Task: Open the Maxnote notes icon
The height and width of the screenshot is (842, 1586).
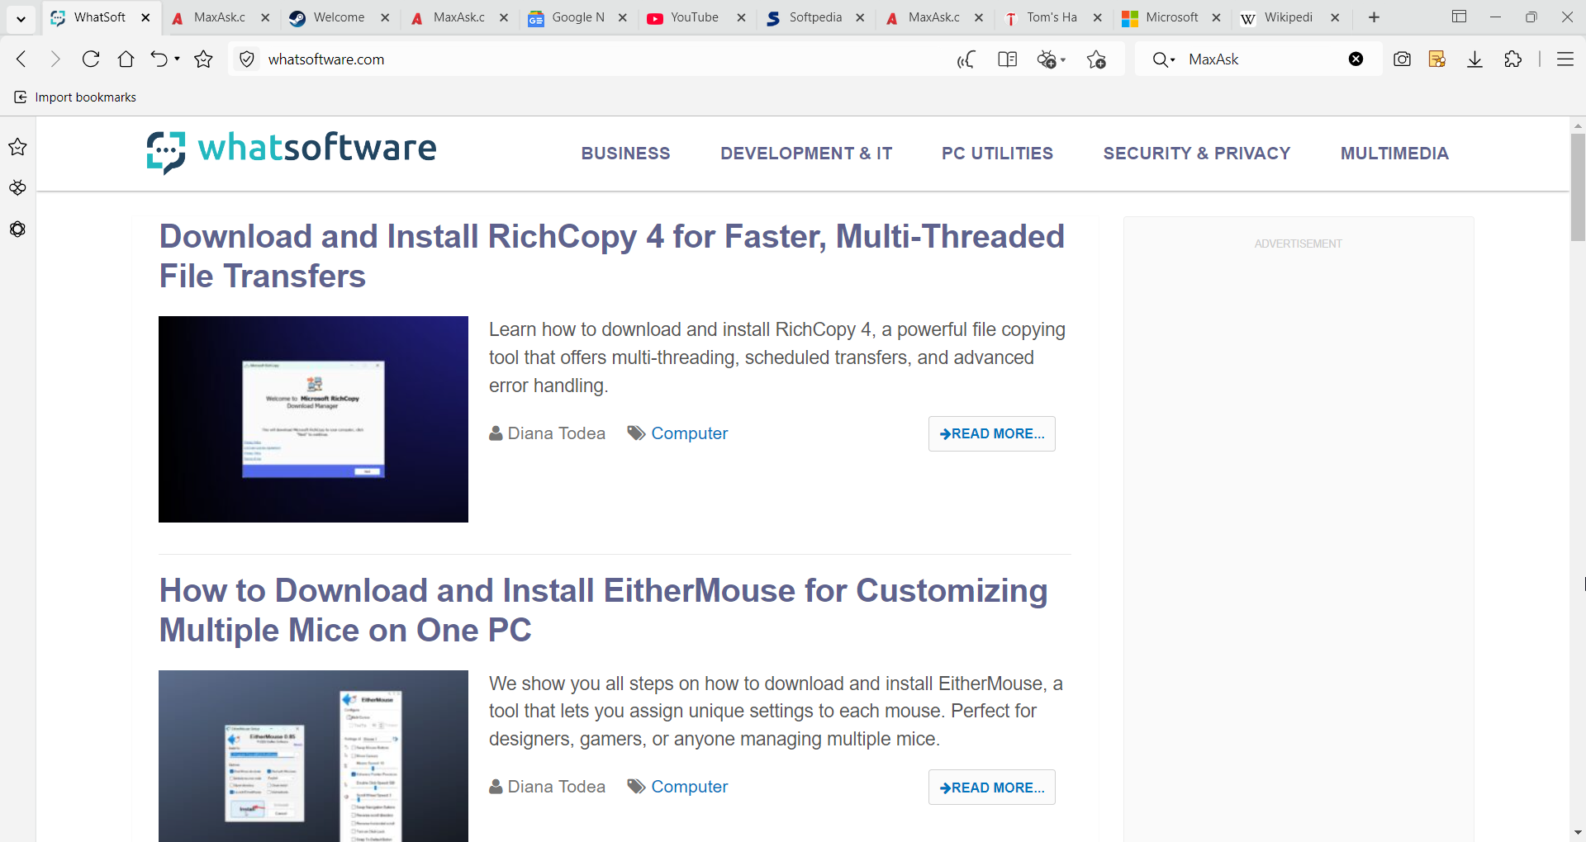Action: 1437,59
